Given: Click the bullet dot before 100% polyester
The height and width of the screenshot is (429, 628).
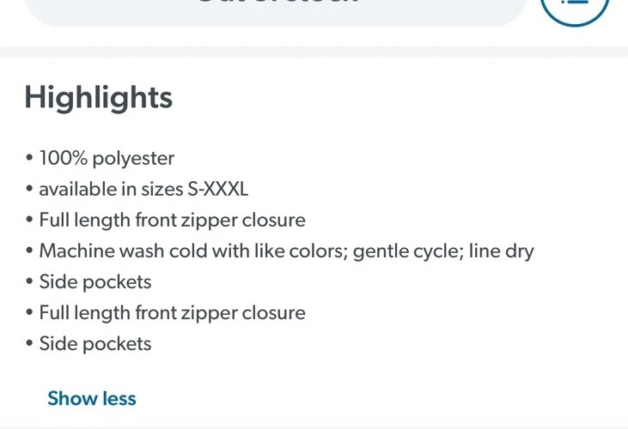Looking at the screenshot, I should coord(29,158).
